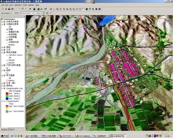
Task: Expand the 长城点状要素 layer node
Action: [2, 22]
